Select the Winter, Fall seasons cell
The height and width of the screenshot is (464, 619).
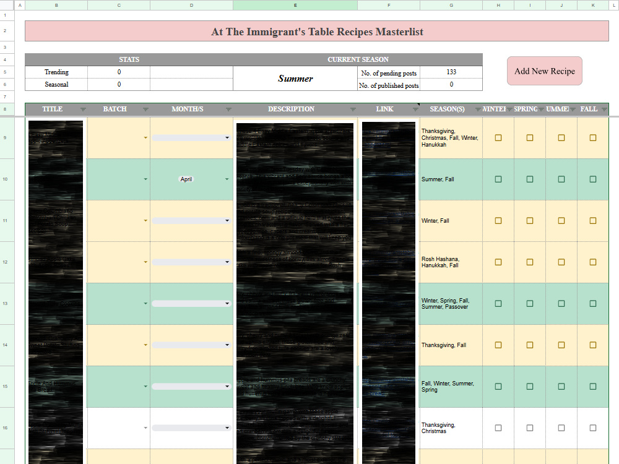[451, 221]
